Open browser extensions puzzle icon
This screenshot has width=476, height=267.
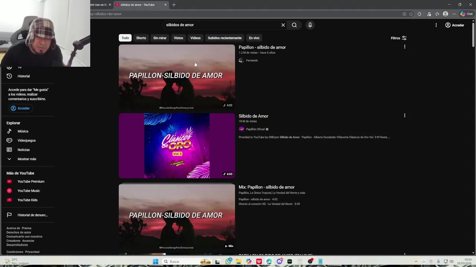tap(419, 14)
